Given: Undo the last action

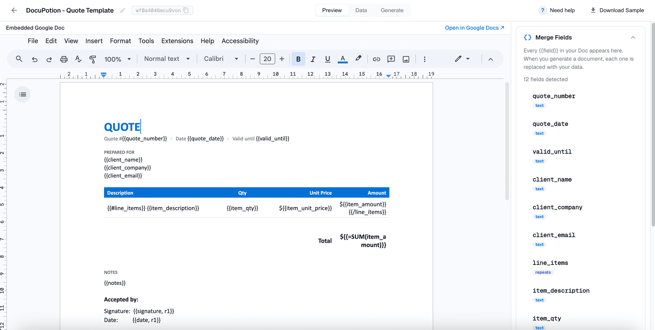Looking at the screenshot, I should (x=34, y=59).
